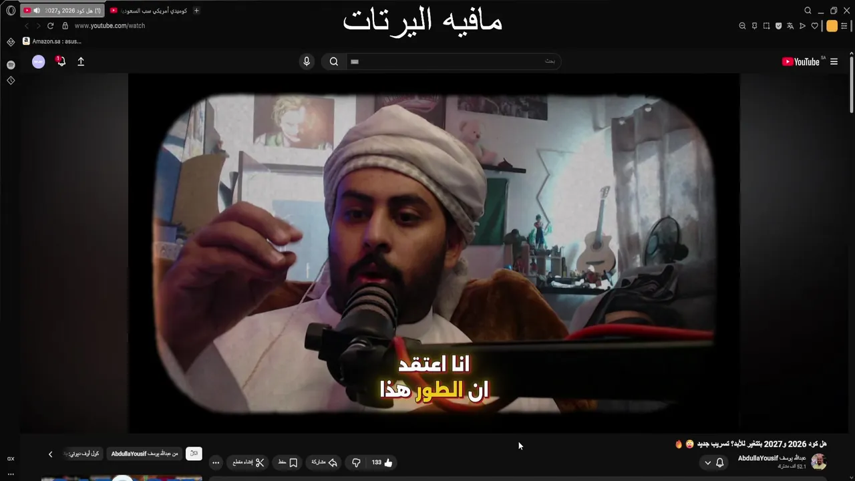This screenshot has width=855, height=481.
Task: Go back to previous page
Action: 27,25
